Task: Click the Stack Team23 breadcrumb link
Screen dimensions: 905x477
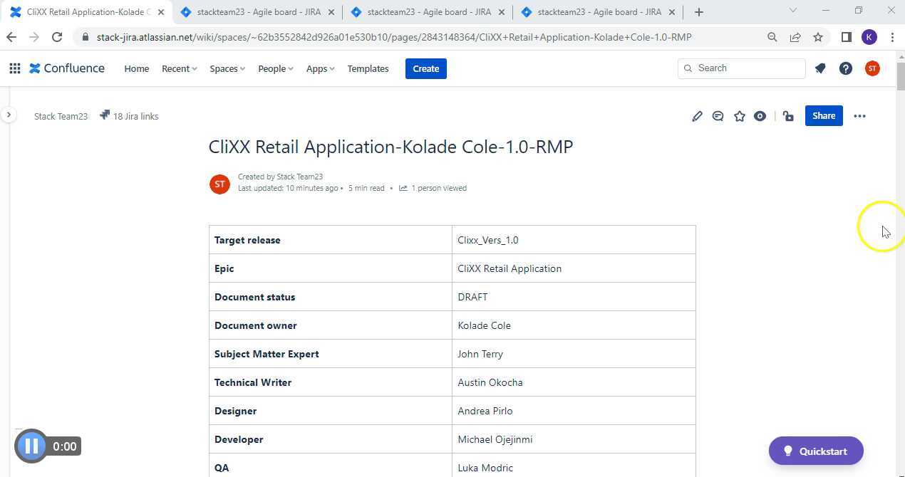Action: pyautogui.click(x=61, y=116)
